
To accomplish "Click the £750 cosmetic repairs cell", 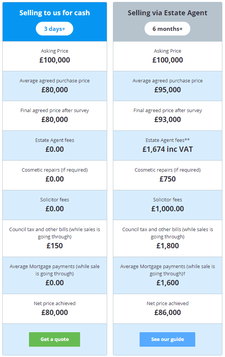I will tap(167, 175).
